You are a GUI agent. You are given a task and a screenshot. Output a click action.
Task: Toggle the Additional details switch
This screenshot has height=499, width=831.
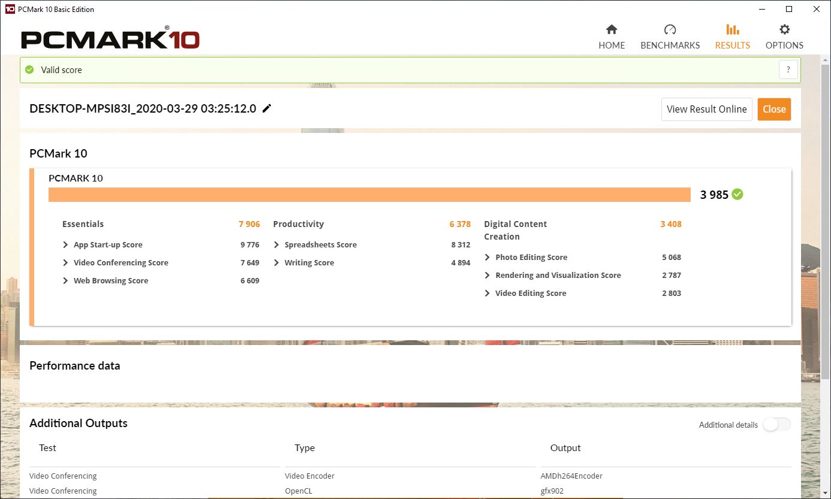click(x=776, y=425)
